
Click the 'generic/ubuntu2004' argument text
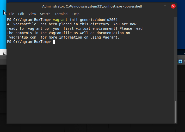[x=98, y=20]
